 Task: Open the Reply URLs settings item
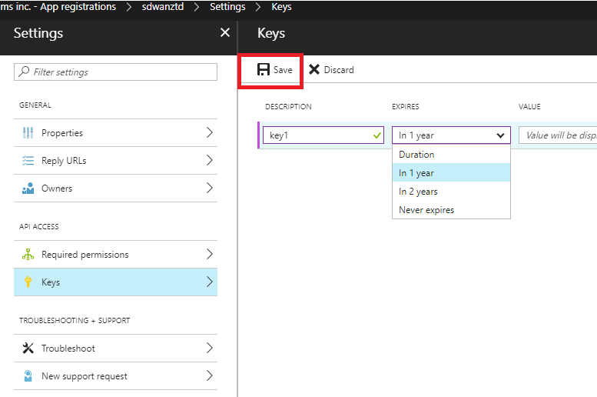(x=115, y=161)
